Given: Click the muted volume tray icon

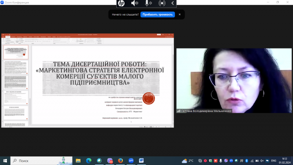Looking at the screenshot, I should point(262,161).
